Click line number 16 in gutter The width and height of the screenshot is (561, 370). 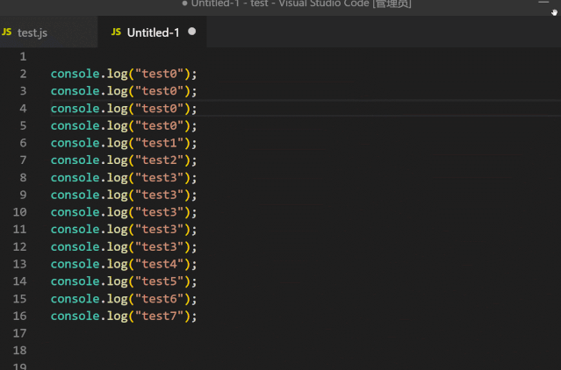click(19, 316)
